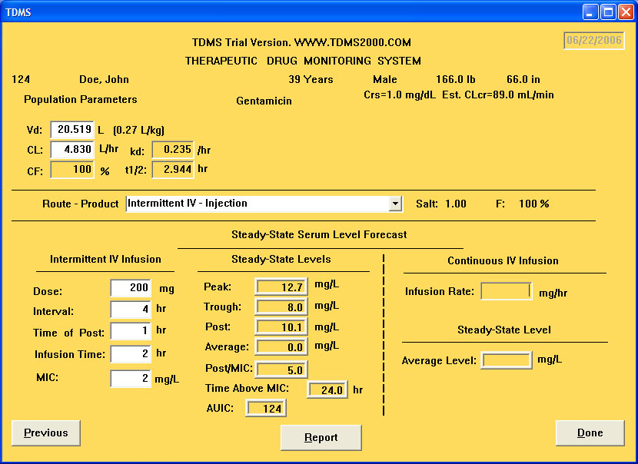Select the Time of Post field
The width and height of the screenshot is (638, 464).
click(x=131, y=331)
